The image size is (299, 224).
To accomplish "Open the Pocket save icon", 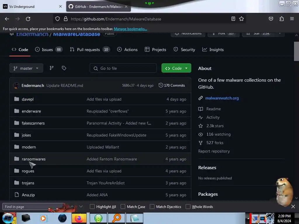I will pos(271,19).
